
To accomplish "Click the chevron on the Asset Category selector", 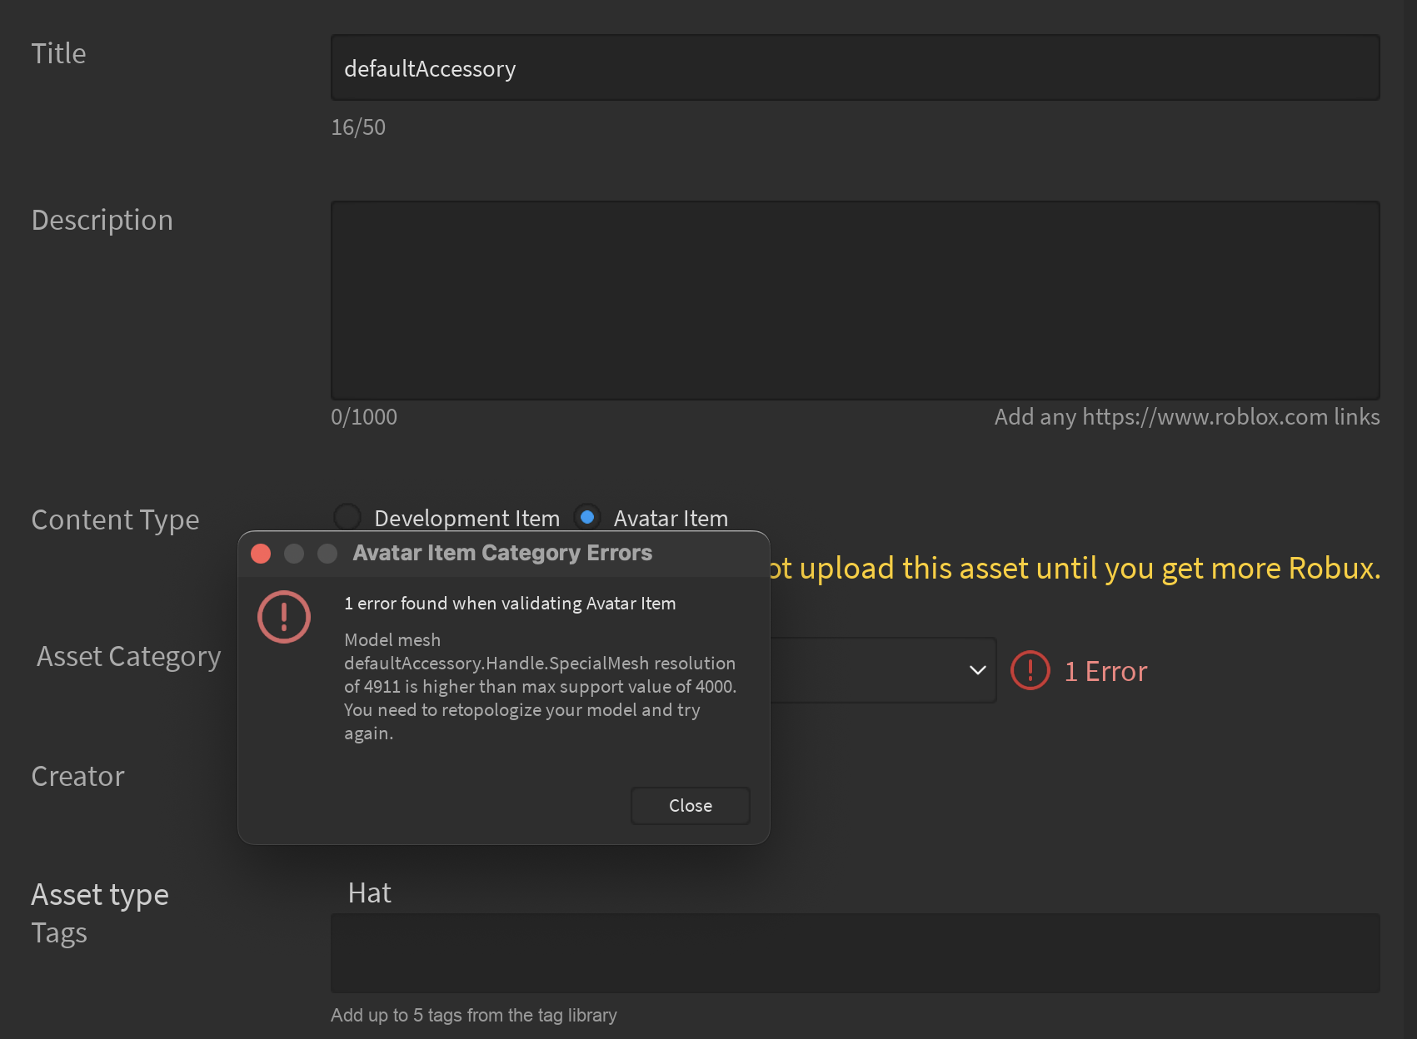I will coord(975,669).
